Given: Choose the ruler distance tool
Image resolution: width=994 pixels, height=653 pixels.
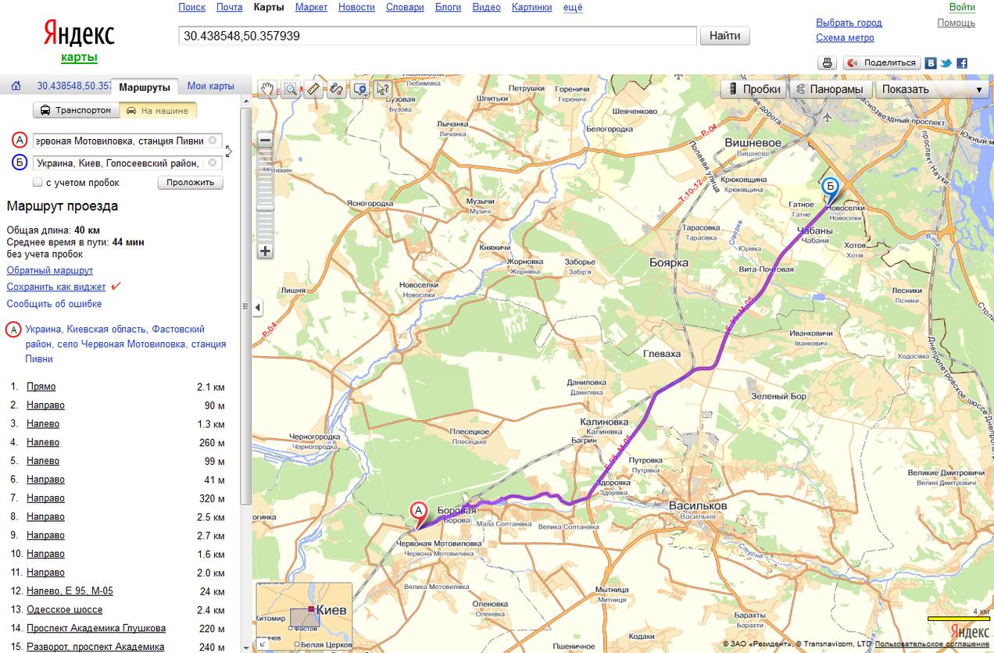Looking at the screenshot, I should click(x=314, y=88).
